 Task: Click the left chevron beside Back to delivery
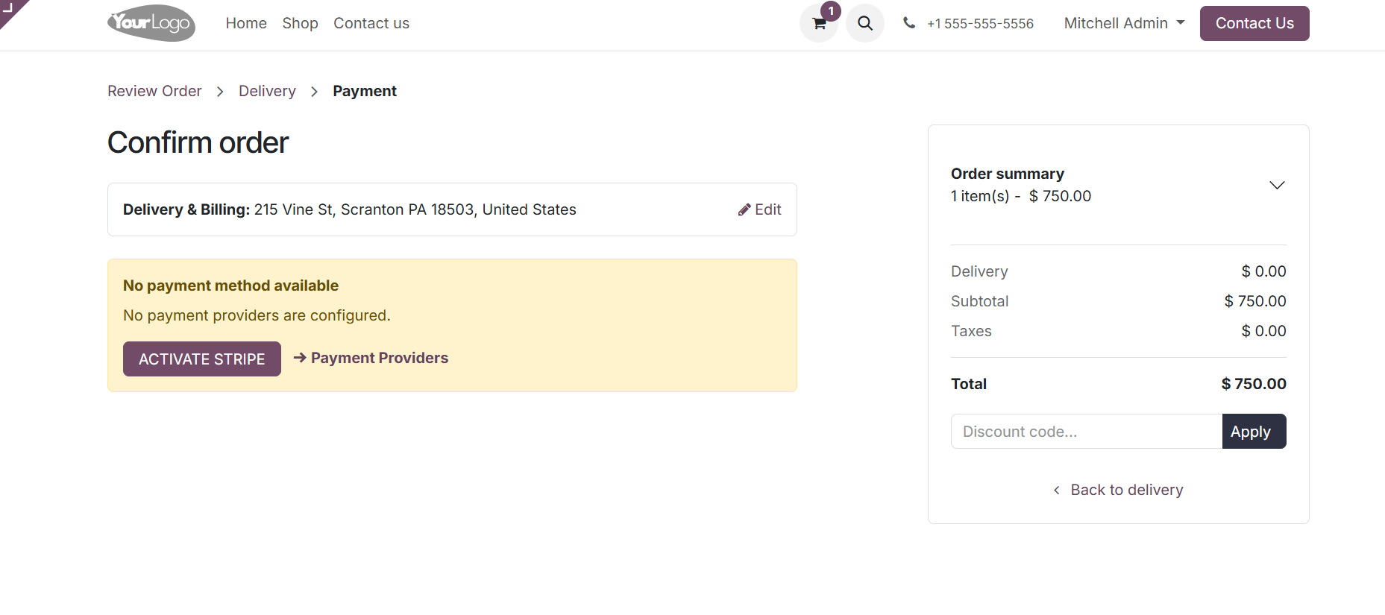1056,490
